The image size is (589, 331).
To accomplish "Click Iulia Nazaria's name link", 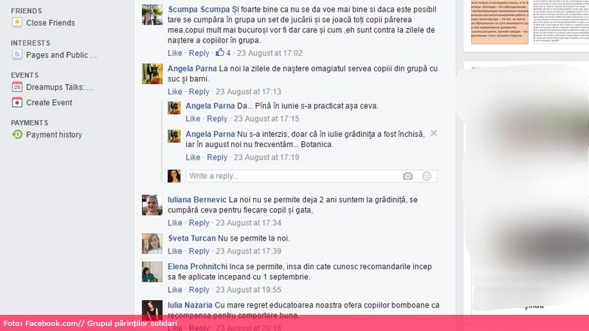I will (190, 305).
